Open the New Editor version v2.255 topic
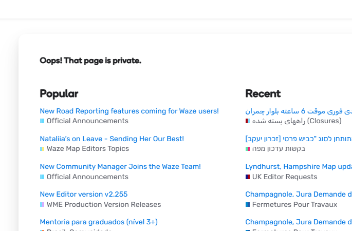The width and height of the screenshot is (352, 231). point(84,194)
